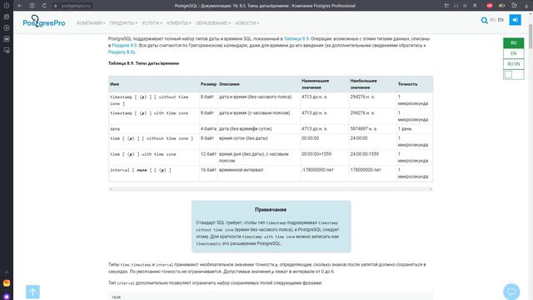This screenshot has height=300, width=533.
Task: Click the table scrollbar right arrow
Action: click(x=431, y=189)
